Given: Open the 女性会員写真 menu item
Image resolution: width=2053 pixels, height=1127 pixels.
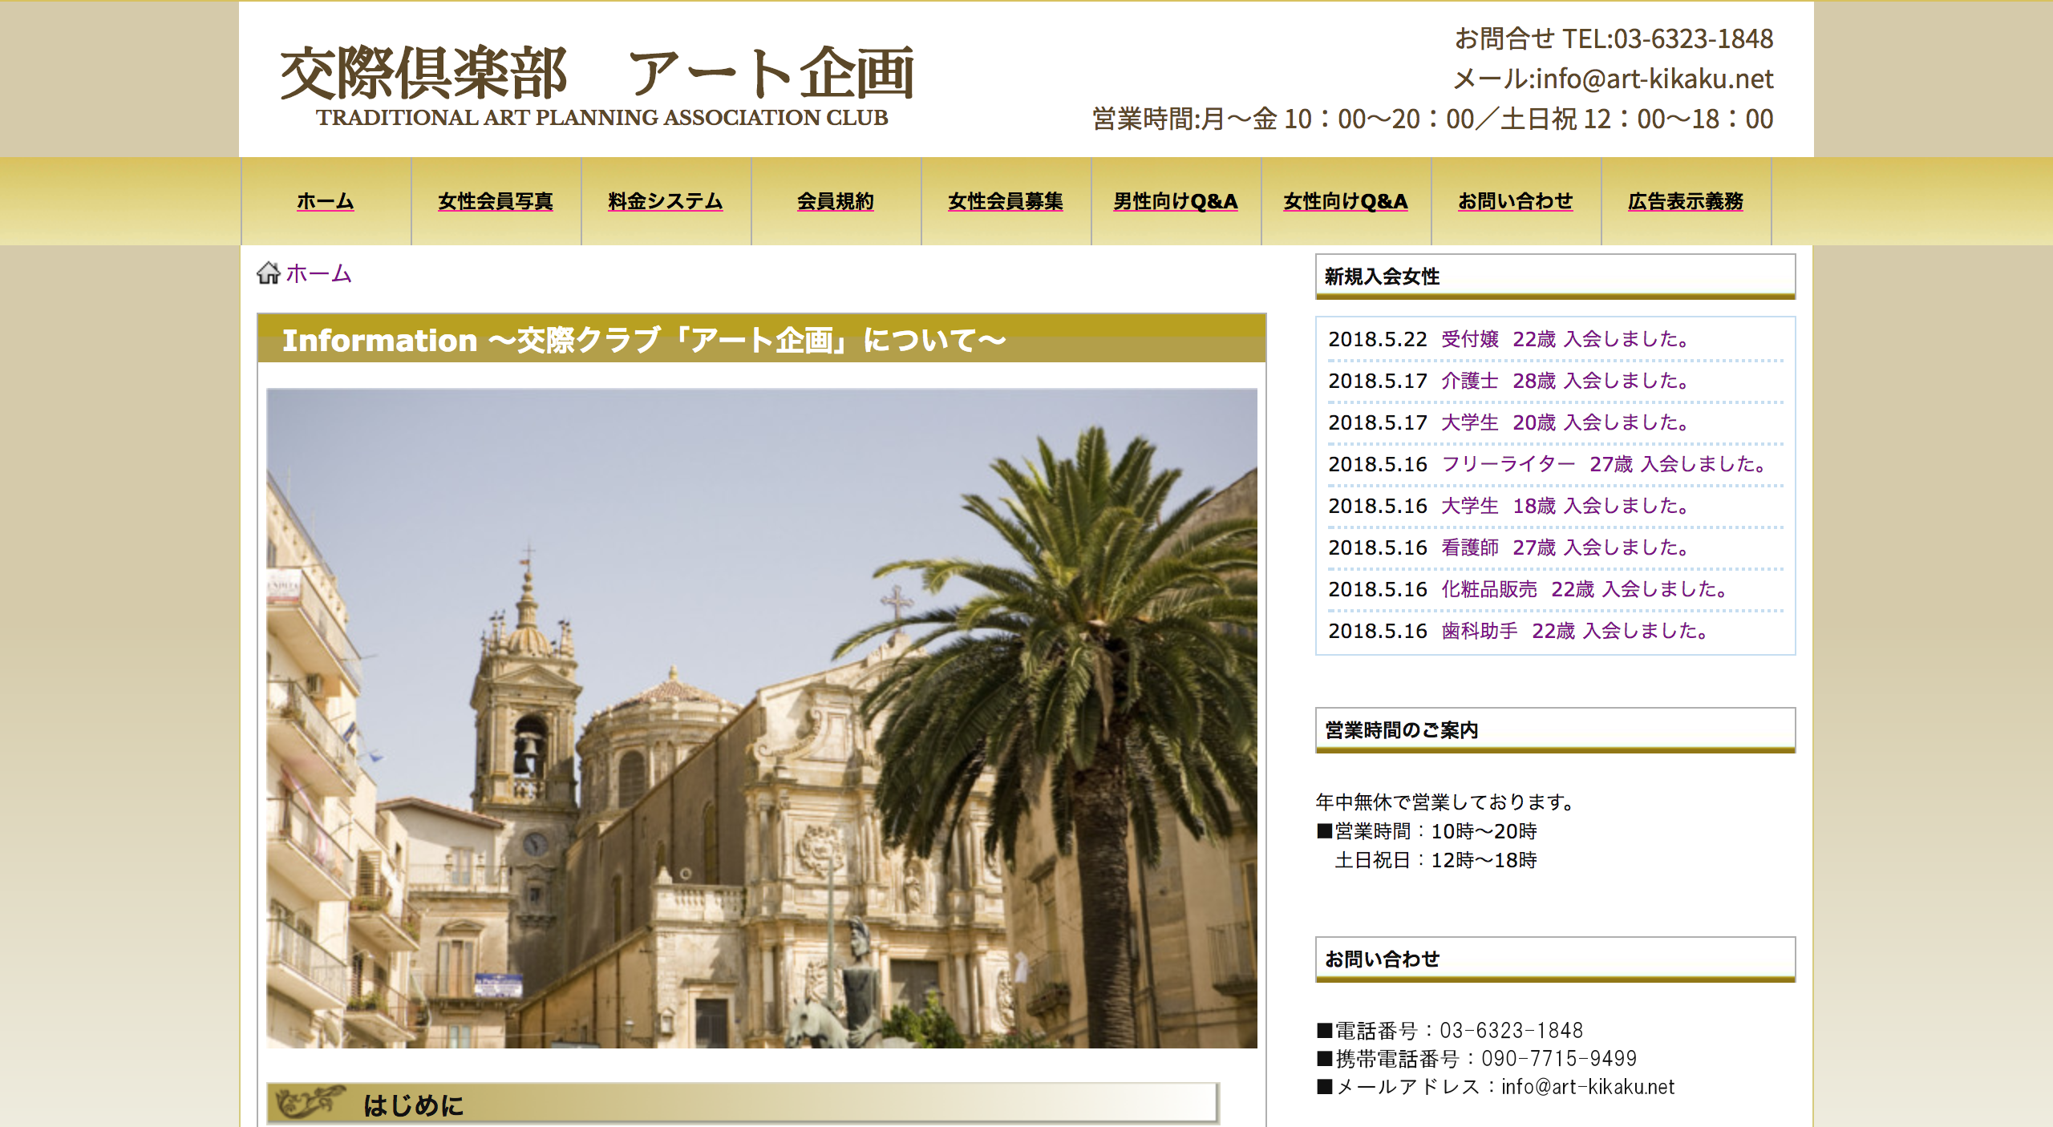Looking at the screenshot, I should pyautogui.click(x=495, y=201).
